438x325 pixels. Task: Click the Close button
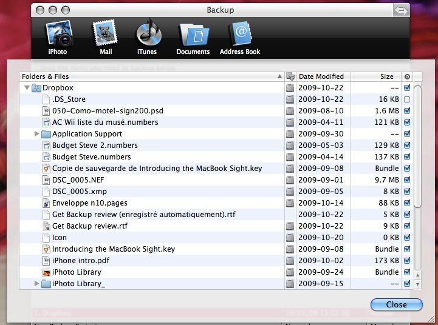click(396, 304)
